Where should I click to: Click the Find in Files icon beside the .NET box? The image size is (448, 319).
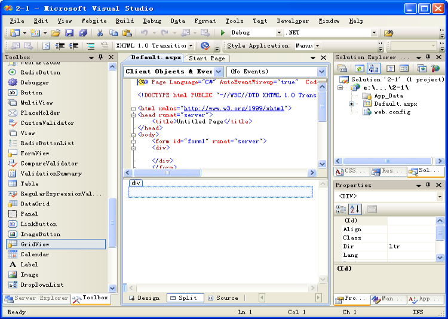(389, 33)
